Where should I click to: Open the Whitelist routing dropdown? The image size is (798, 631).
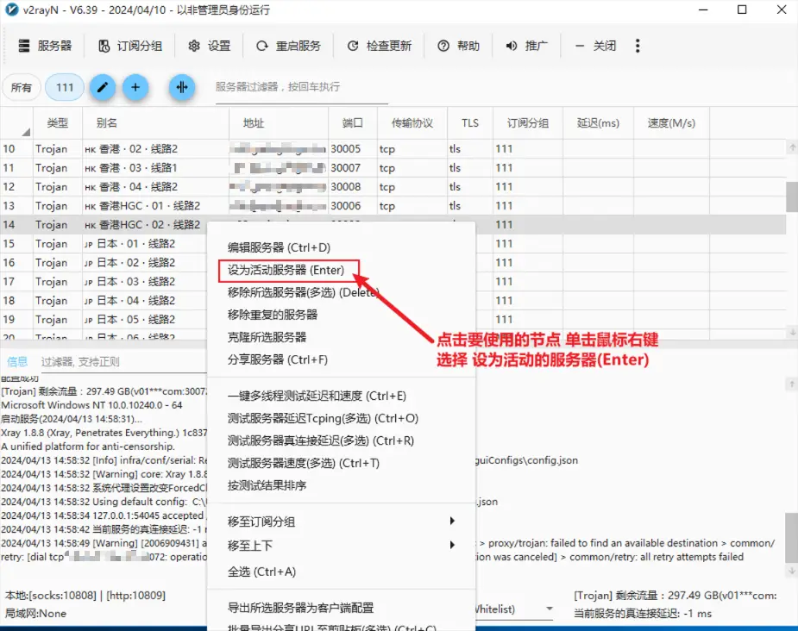tap(513, 609)
